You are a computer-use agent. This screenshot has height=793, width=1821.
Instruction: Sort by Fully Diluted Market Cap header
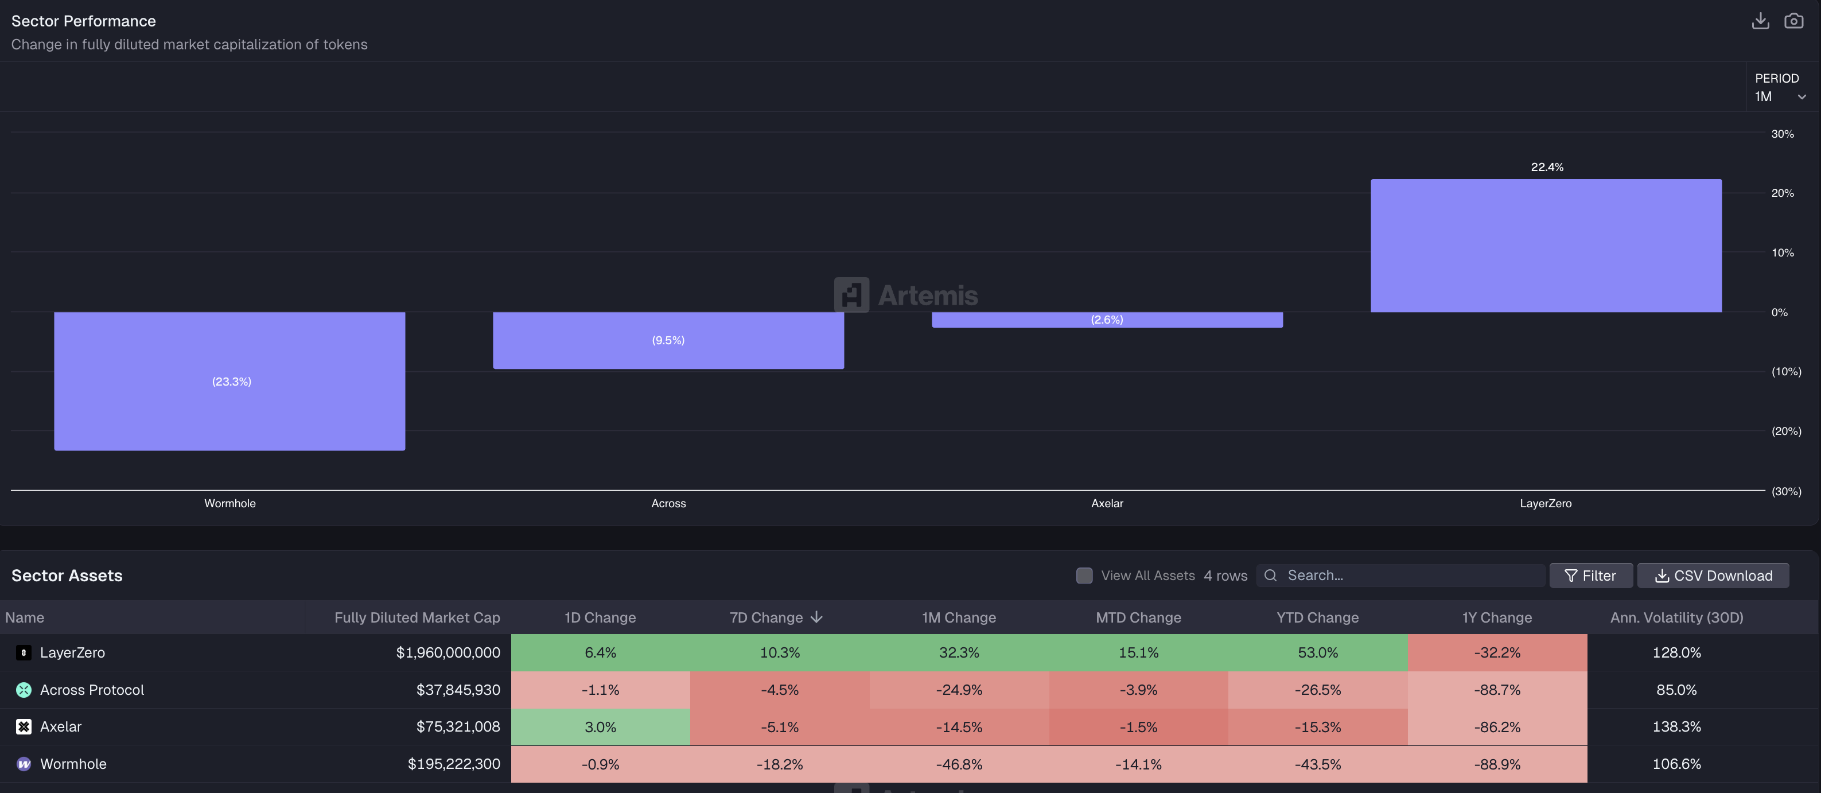(x=417, y=618)
